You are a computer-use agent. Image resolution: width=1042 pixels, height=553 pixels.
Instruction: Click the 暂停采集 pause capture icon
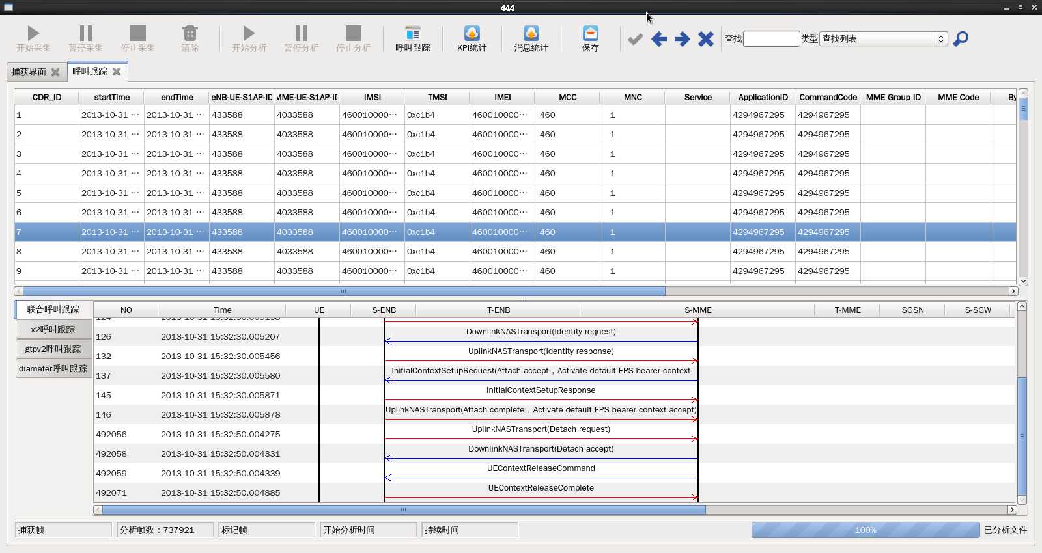(85, 33)
